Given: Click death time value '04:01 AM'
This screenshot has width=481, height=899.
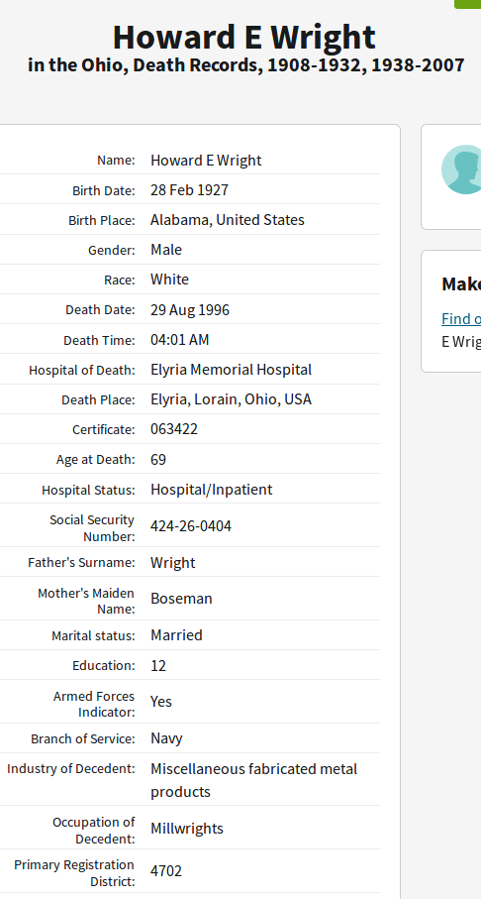Looking at the screenshot, I should (180, 339).
